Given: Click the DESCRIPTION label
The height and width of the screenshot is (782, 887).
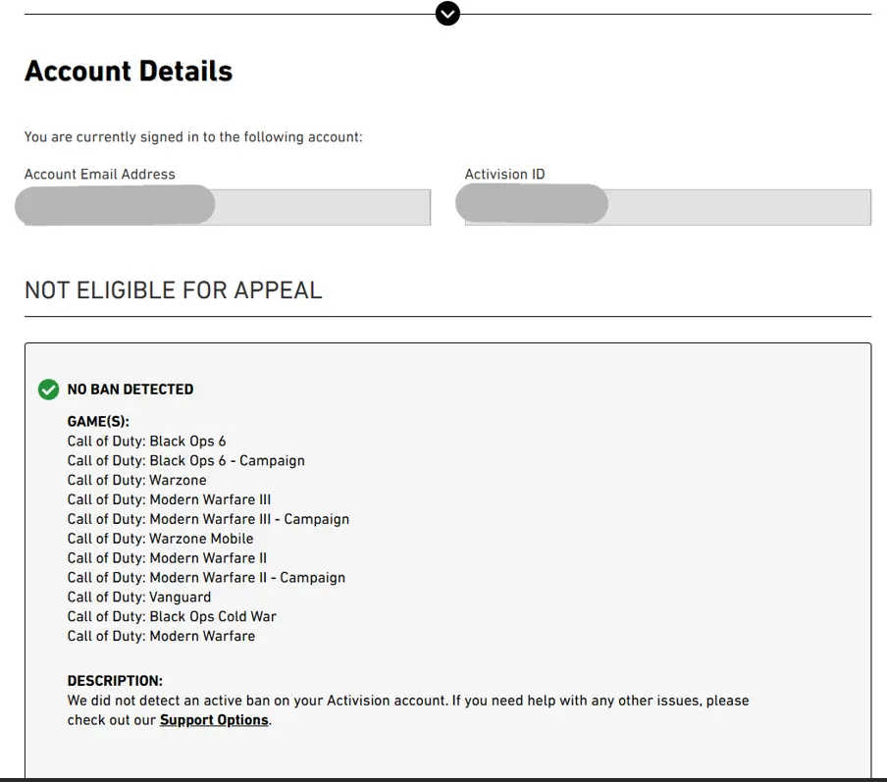Looking at the screenshot, I should (x=115, y=681).
